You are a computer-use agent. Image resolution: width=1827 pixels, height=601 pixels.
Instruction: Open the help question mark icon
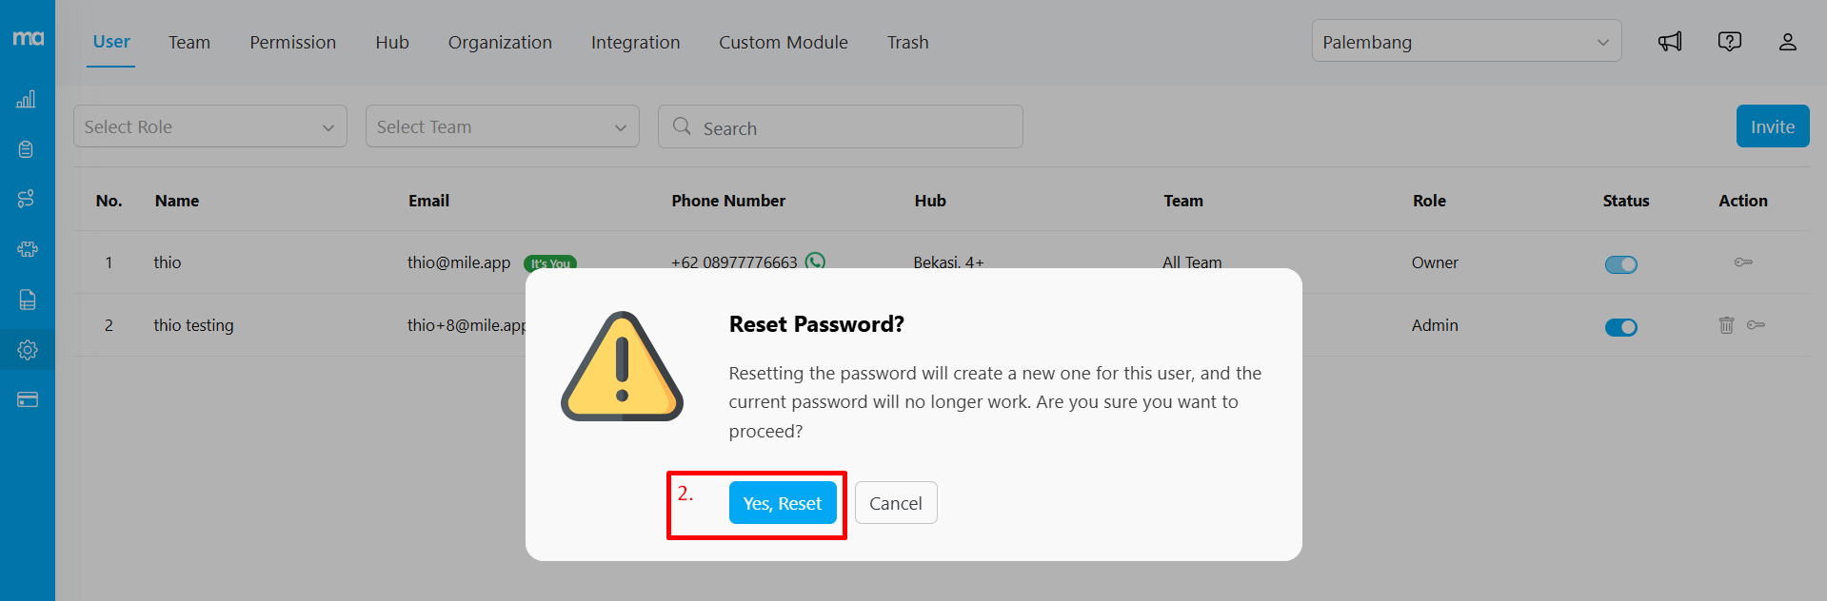pos(1729,42)
